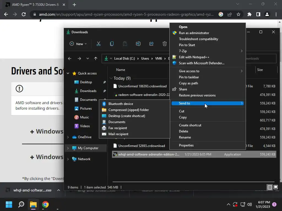Close the AMD Ryzen drivers tab
Viewport: 282px width, 211px height.
point(64,5)
